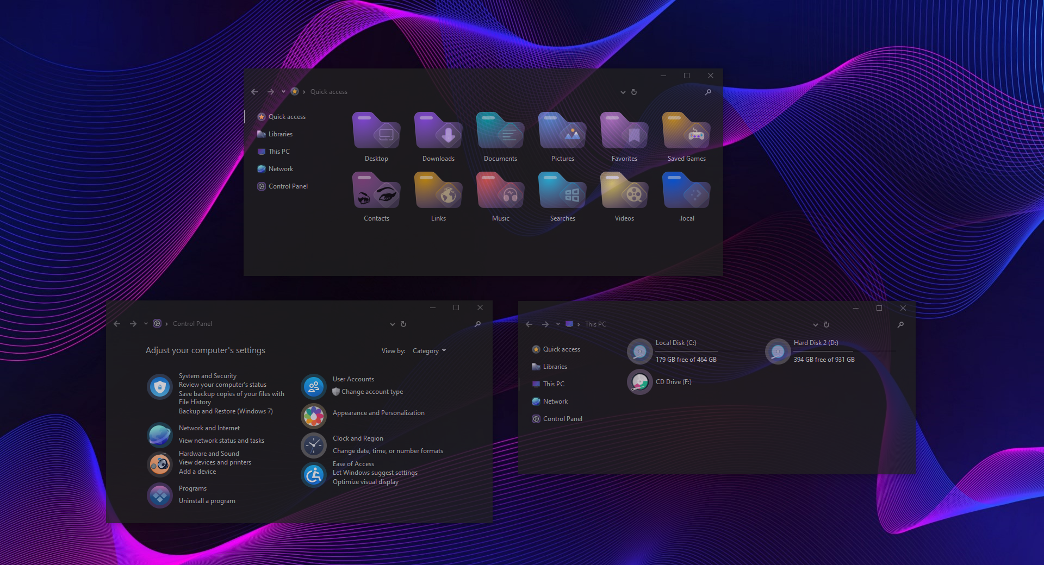Go back in This PC window
This screenshot has width=1044, height=565.
[x=529, y=324]
